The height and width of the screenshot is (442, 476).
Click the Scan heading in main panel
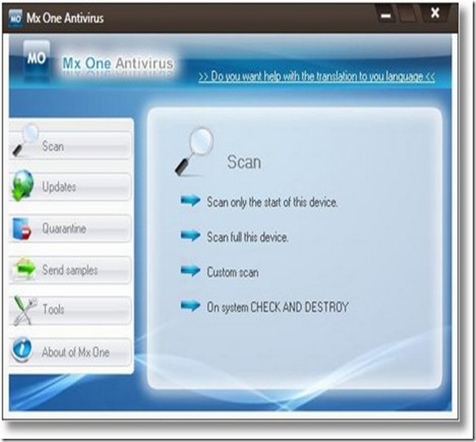coord(244,162)
